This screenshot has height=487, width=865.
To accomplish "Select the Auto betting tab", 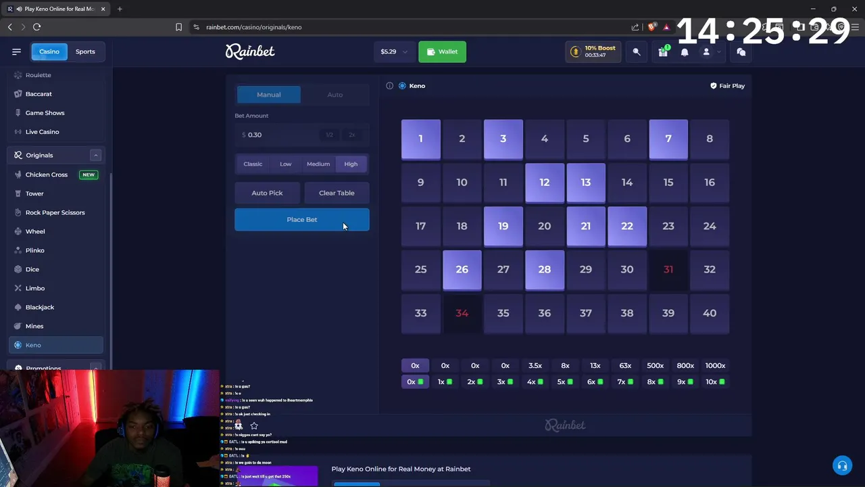I will tap(335, 95).
